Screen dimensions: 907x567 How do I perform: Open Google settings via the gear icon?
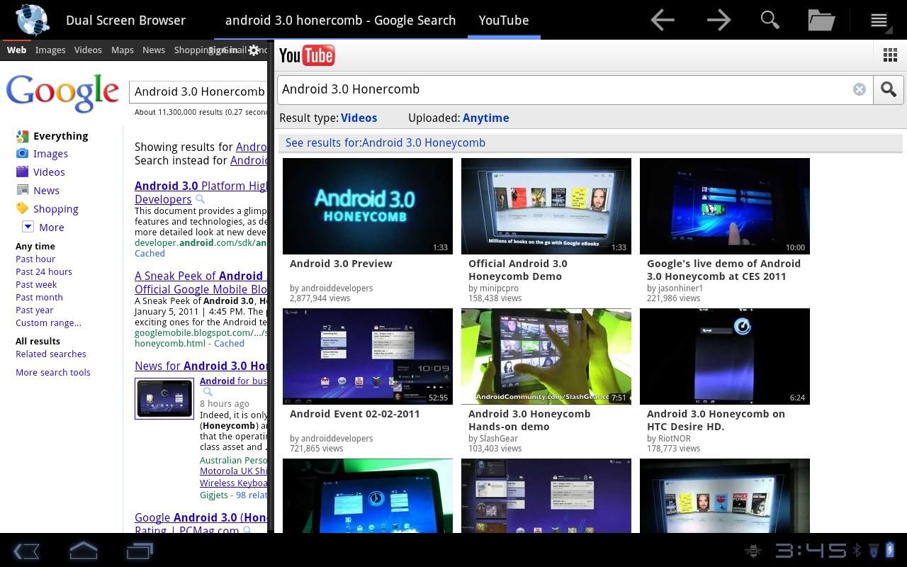pos(253,50)
